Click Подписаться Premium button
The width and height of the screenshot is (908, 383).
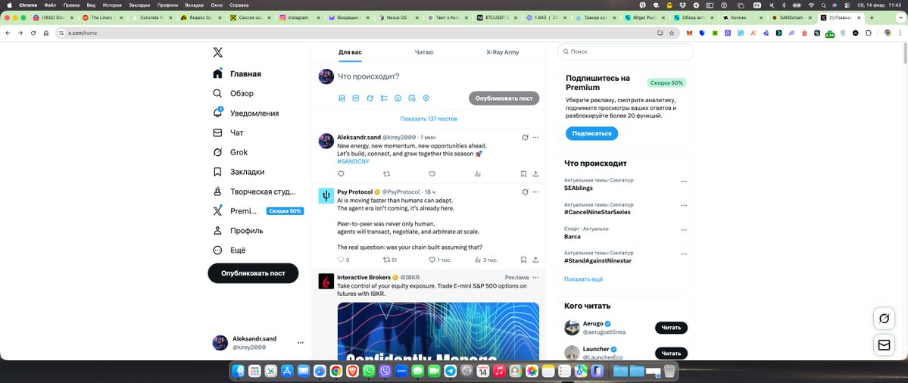591,133
